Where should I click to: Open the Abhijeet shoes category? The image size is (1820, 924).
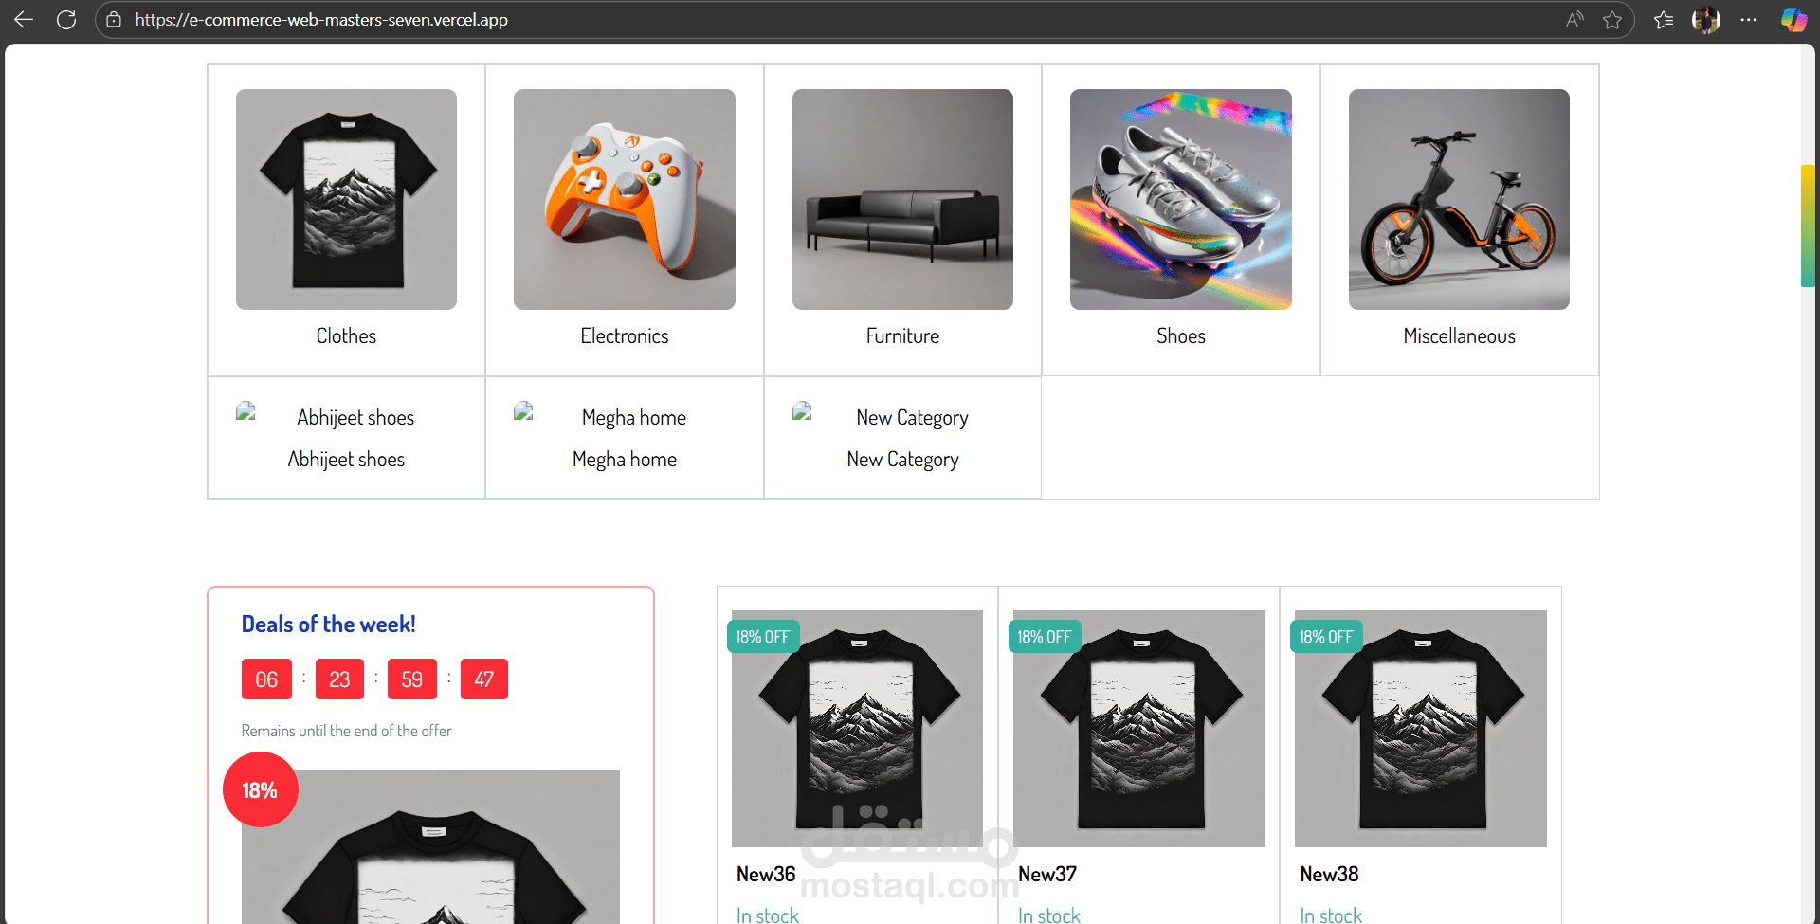[346, 460]
